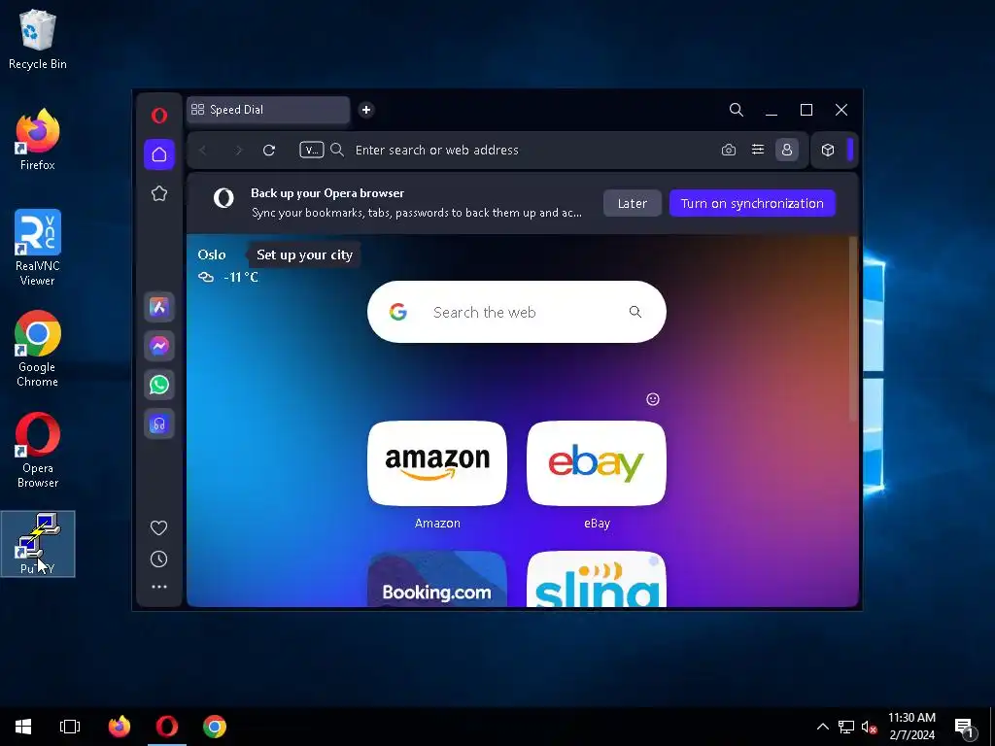Open the music player headphones icon
The image size is (995, 746).
point(159,424)
